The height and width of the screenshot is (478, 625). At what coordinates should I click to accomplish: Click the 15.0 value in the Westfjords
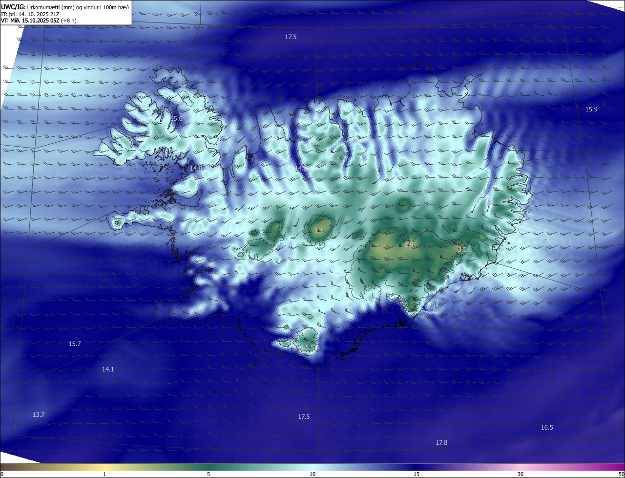176,118
